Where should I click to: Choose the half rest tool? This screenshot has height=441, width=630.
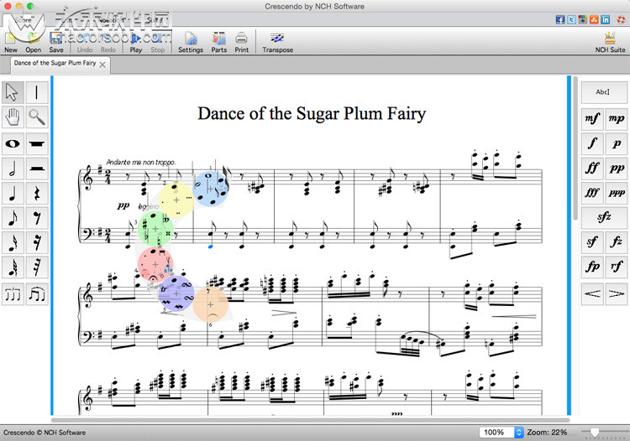click(37, 169)
